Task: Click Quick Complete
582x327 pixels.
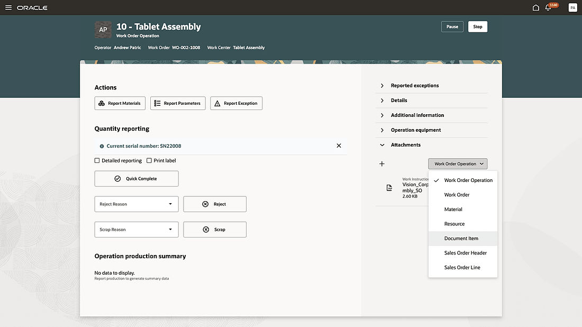Action: pos(136,178)
